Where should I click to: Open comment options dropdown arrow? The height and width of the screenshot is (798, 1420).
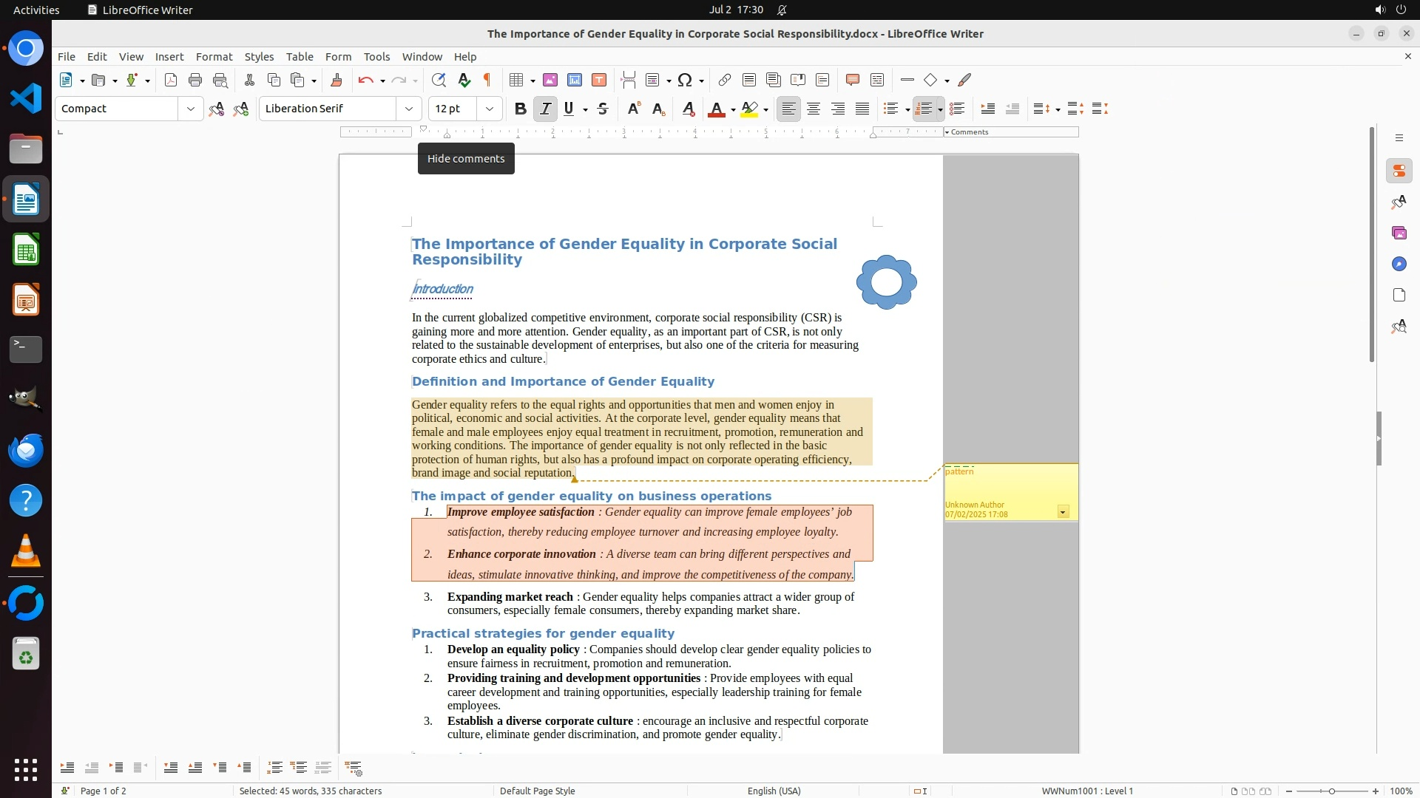[x=1063, y=512]
